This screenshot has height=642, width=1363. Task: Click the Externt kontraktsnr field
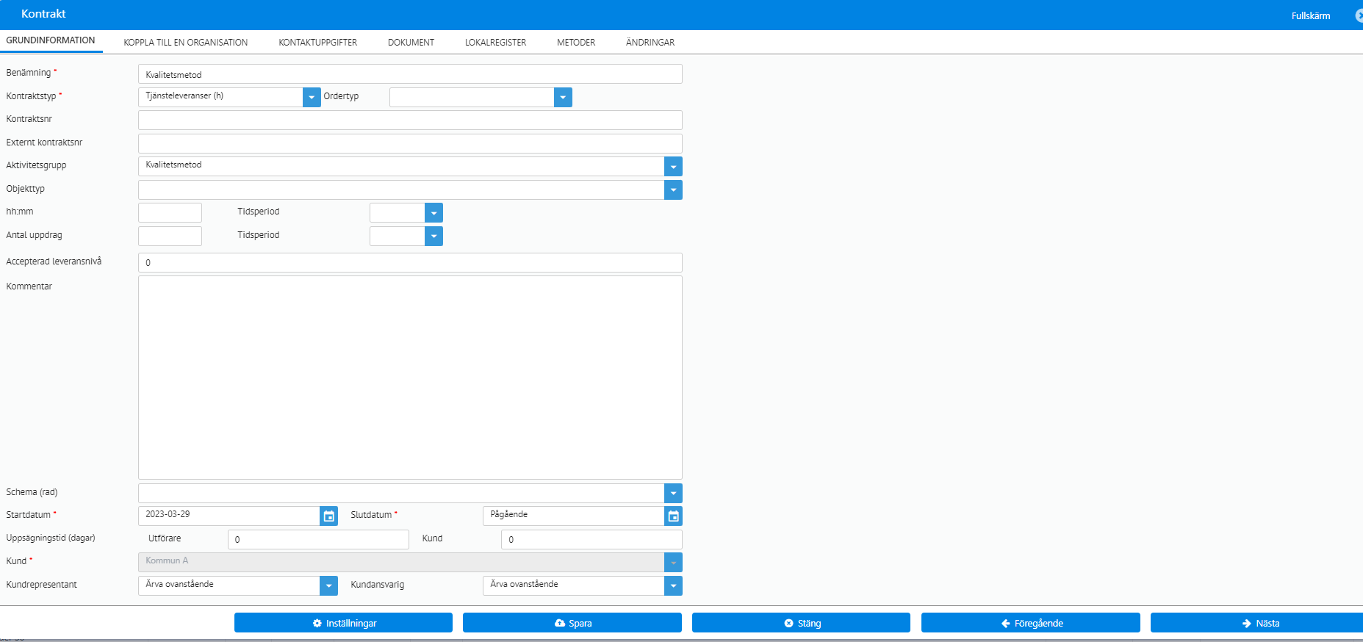410,143
